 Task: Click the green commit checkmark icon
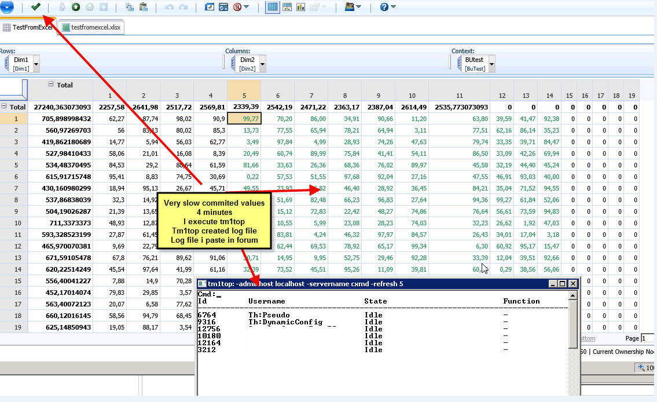pos(36,7)
